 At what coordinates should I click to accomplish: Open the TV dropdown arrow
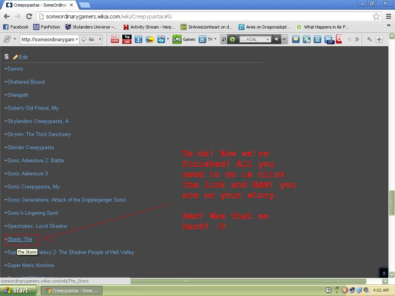(215, 39)
